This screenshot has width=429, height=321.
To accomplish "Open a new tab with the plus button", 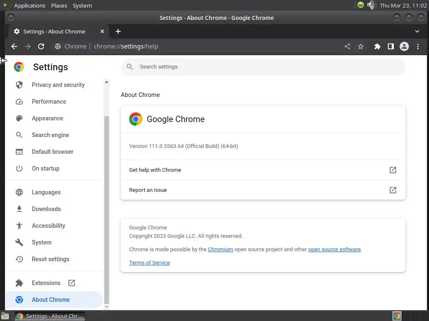I will tap(118, 31).
